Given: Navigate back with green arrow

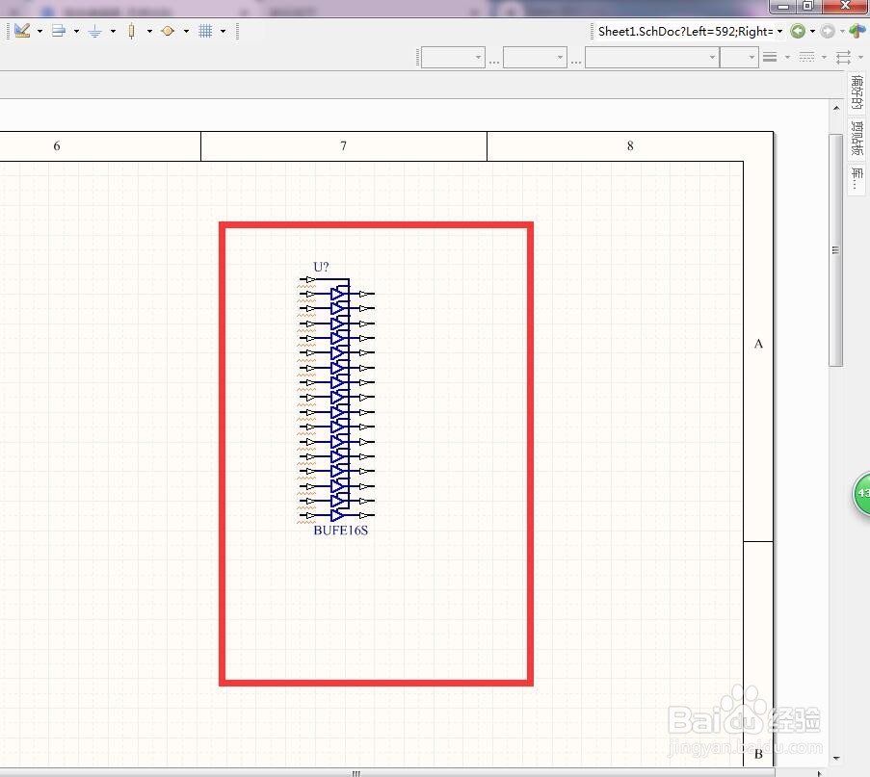Looking at the screenshot, I should click(x=798, y=31).
